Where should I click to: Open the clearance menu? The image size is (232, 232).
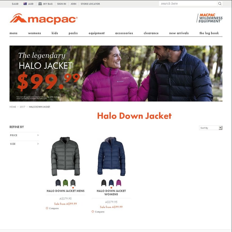click(x=151, y=33)
